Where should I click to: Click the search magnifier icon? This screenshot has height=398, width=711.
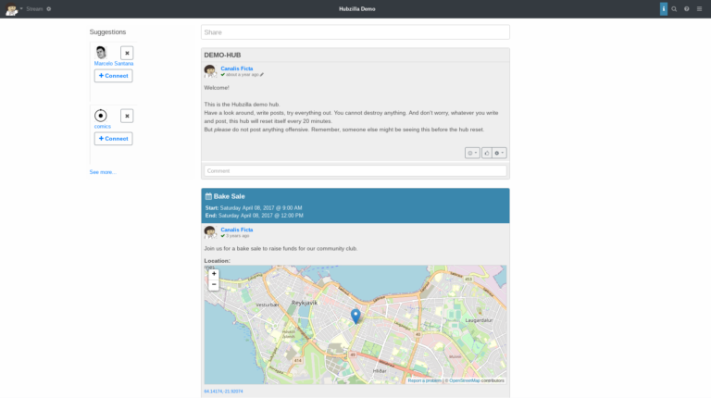coord(674,8)
